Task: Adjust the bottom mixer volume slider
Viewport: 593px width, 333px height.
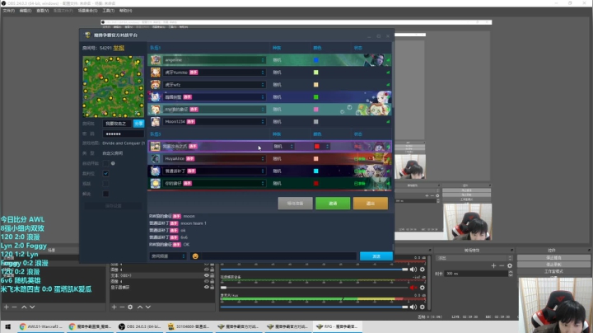Action: (x=315, y=307)
